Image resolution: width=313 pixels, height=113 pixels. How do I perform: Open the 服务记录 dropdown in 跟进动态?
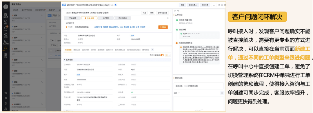pyautogui.click(x=180, y=86)
